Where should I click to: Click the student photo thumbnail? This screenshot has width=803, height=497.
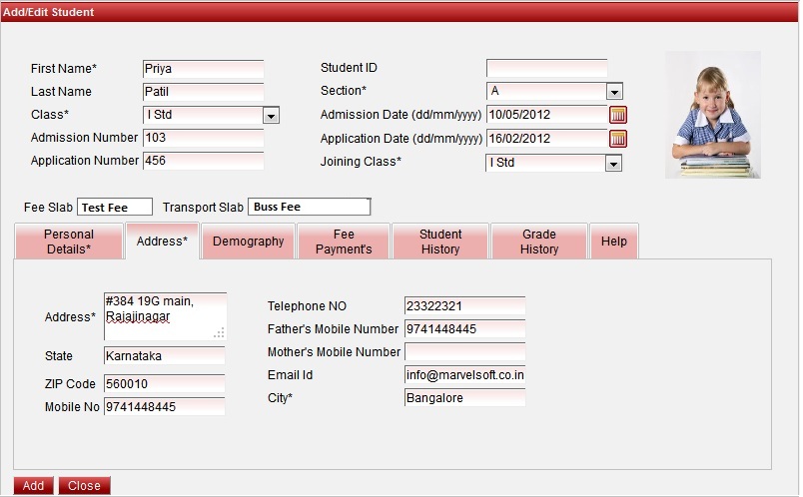point(713,115)
